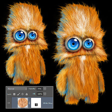Click the White Wisp layer name

48,103
